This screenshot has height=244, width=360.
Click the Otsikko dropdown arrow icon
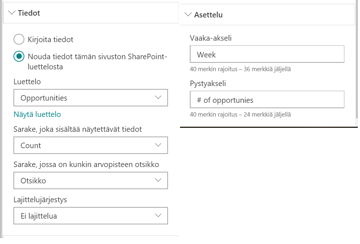pos(158,180)
